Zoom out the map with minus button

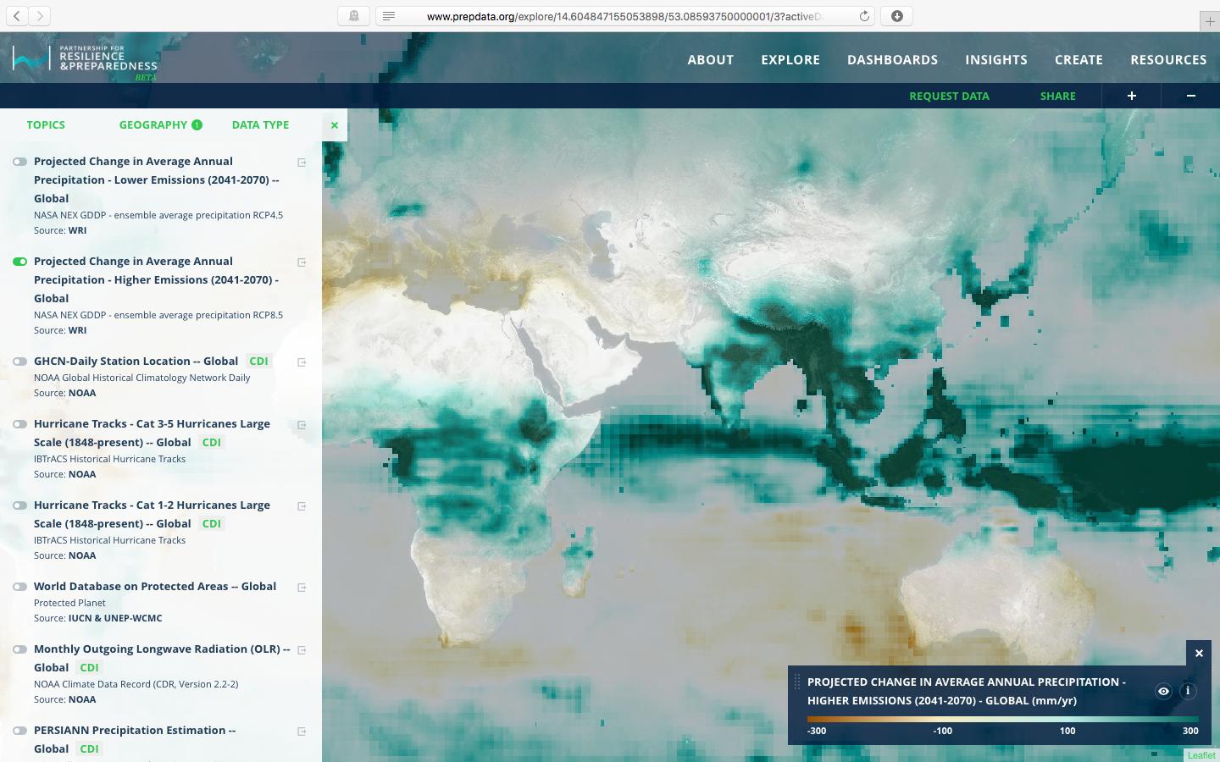[x=1190, y=96]
